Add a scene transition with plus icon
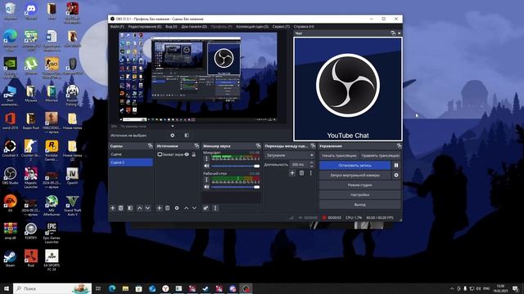Image resolution: width=524 pixels, height=294 pixels. [292, 172]
